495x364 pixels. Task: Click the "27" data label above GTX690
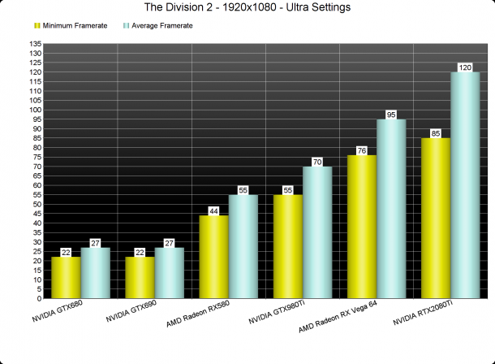(x=170, y=243)
